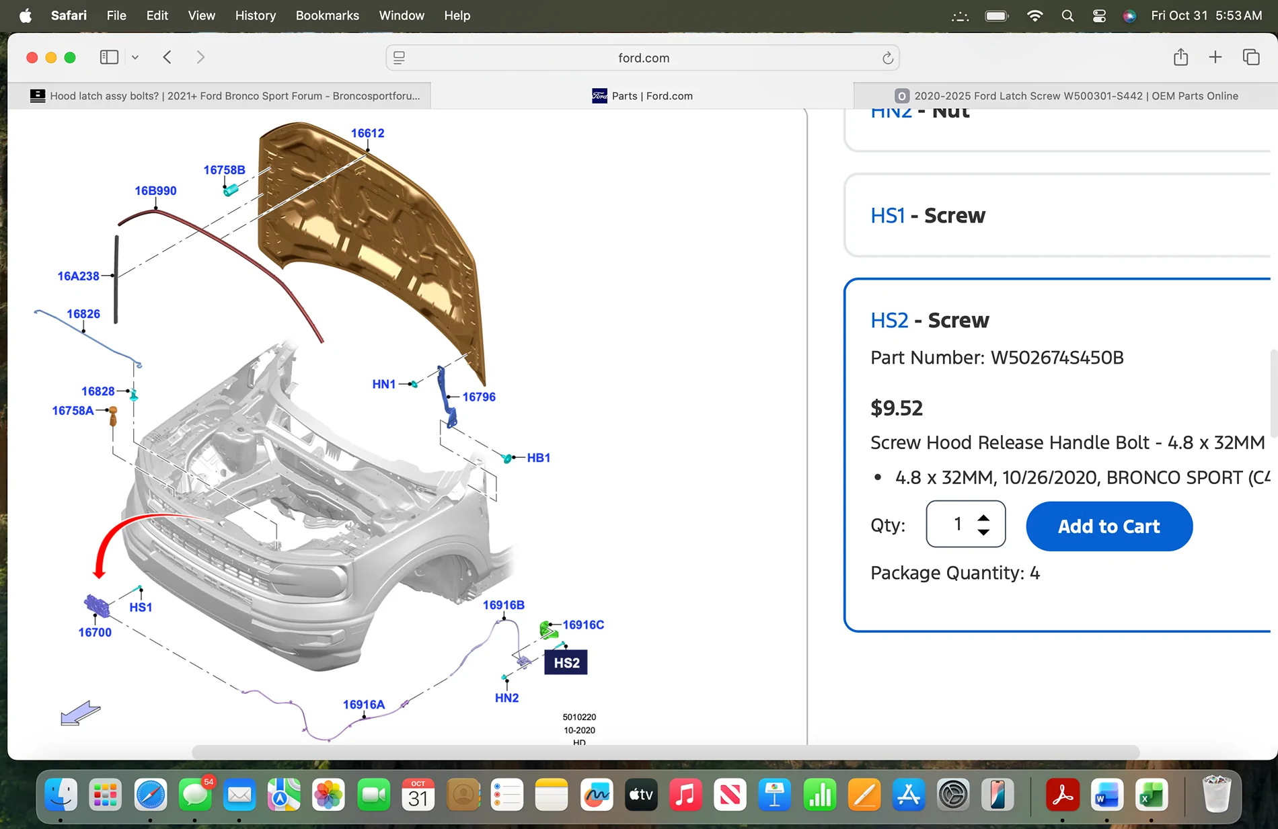The width and height of the screenshot is (1278, 829).
Task: Go back to the previous page
Action: pos(167,57)
